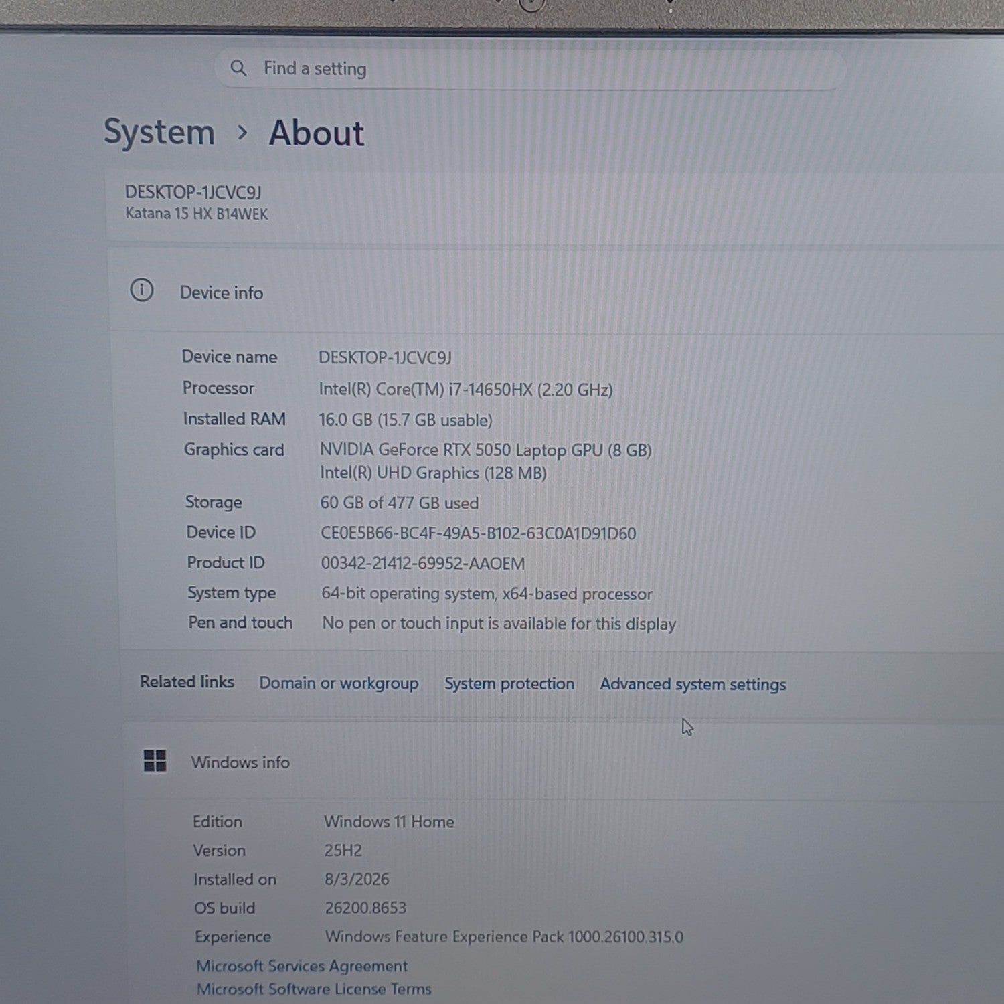Click the Pen and touch label

coord(240,622)
